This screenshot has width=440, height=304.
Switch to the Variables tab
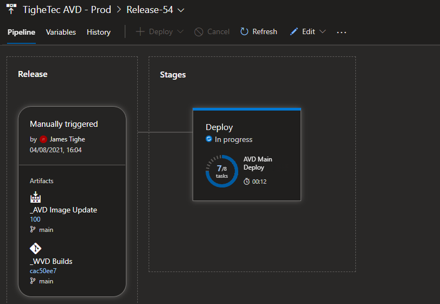coord(61,32)
